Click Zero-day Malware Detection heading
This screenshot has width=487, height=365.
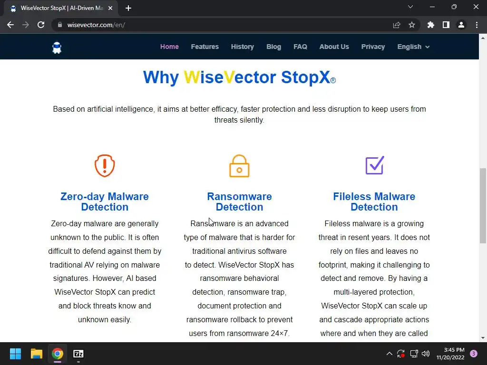pyautogui.click(x=105, y=202)
